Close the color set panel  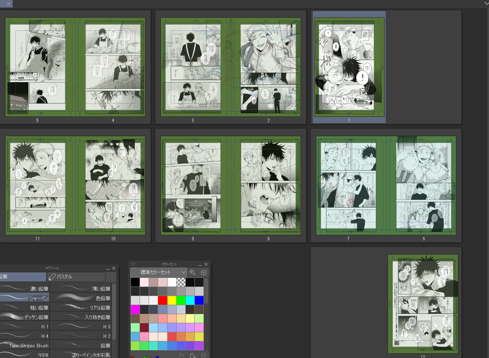pyautogui.click(x=206, y=264)
